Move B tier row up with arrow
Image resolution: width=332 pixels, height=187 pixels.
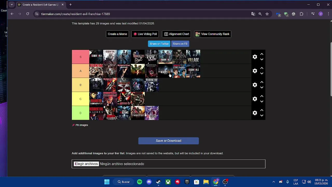point(262,82)
